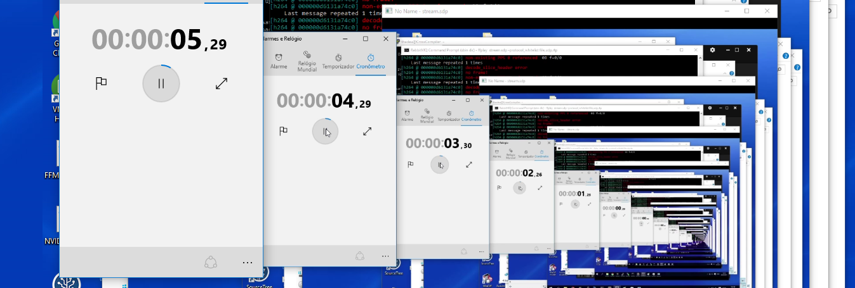
Task: Click the expand arrows in the 04,29 stopwatch window
Action: tap(367, 131)
